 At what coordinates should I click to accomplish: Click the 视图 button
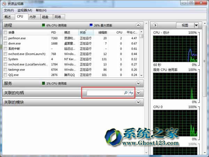(x=185, y=25)
